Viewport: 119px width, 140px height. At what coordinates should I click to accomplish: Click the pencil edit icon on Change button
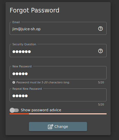50,127
